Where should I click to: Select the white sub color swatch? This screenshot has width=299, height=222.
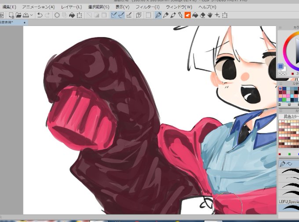[284, 68]
